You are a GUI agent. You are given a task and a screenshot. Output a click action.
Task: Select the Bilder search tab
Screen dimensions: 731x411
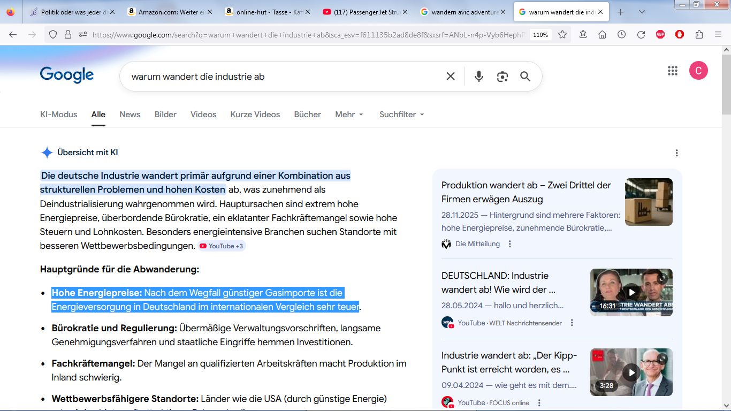[x=165, y=115]
